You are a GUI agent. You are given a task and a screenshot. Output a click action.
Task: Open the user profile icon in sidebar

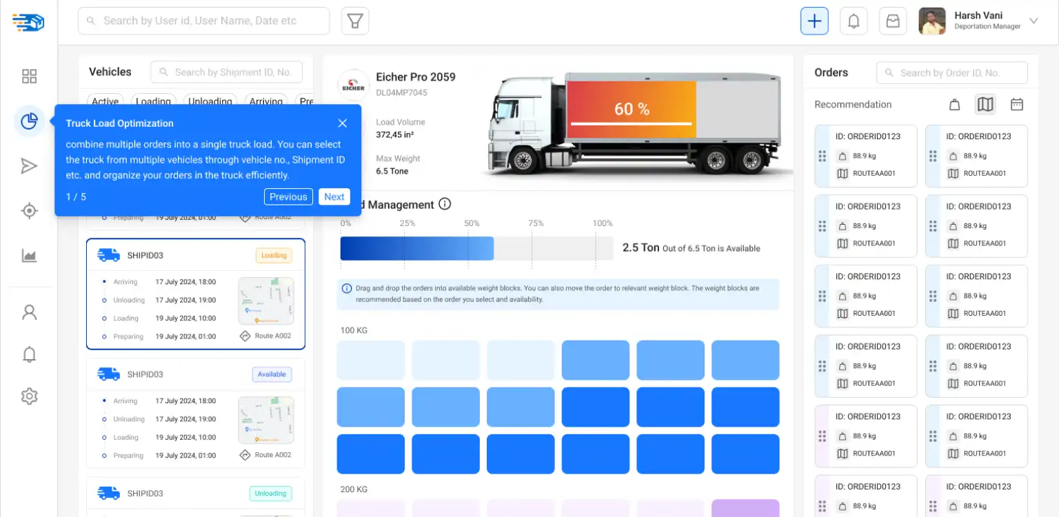[29, 312]
